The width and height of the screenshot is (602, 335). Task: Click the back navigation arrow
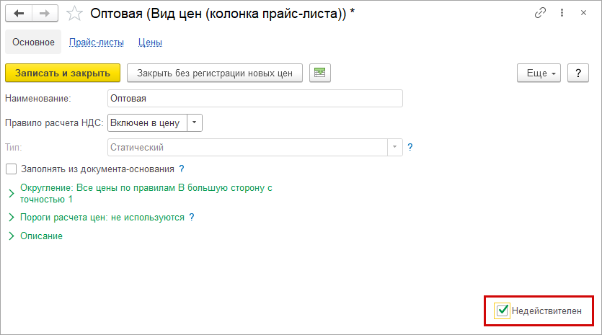point(19,14)
